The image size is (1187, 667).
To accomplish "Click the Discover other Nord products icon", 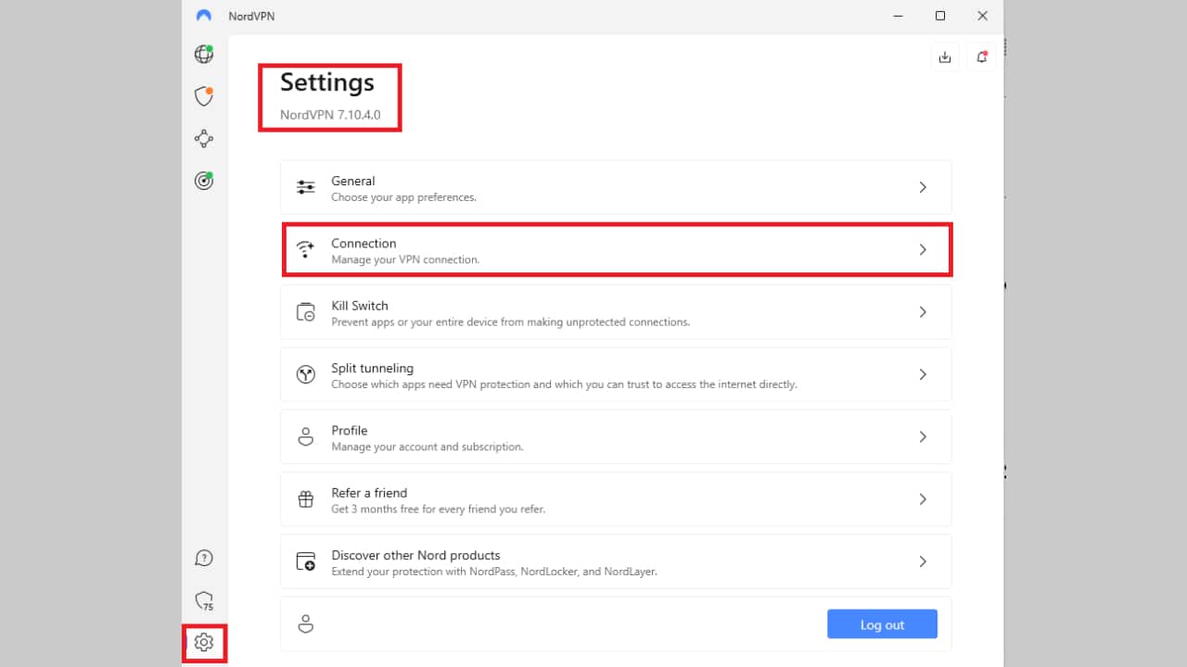I will coord(305,561).
